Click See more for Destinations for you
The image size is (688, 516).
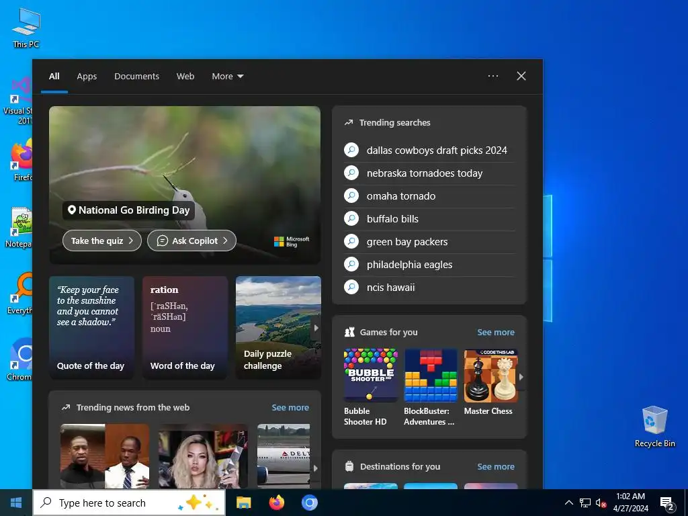click(496, 466)
